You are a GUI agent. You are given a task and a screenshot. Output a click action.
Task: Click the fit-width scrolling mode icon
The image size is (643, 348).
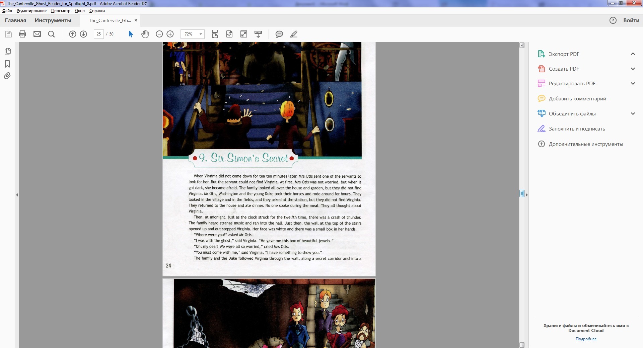tap(215, 34)
